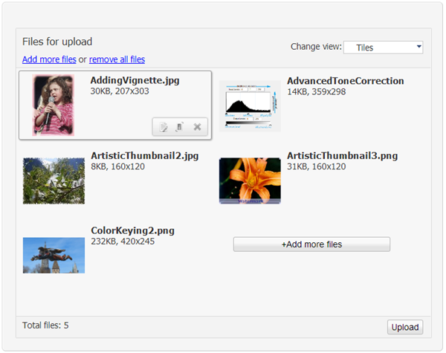
Task: Click the 'Files for upload' heading
Action: [57, 42]
